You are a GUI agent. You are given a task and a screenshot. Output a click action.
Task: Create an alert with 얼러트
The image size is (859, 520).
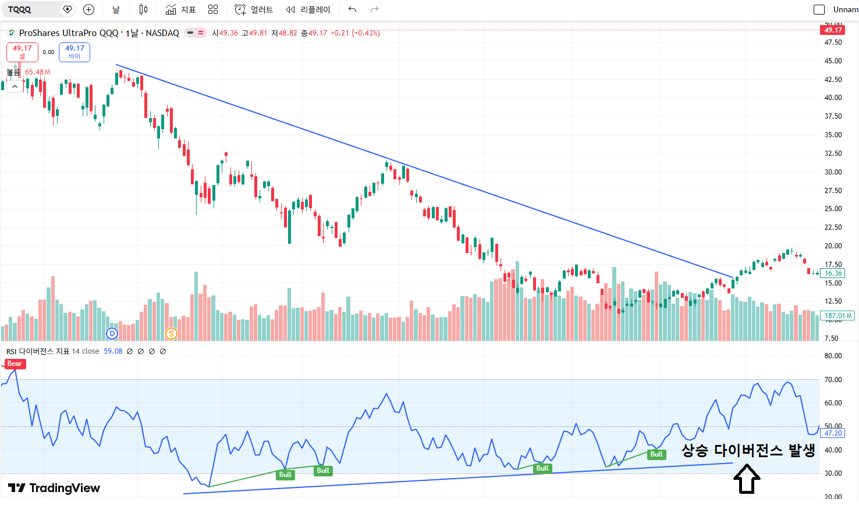pyautogui.click(x=254, y=9)
